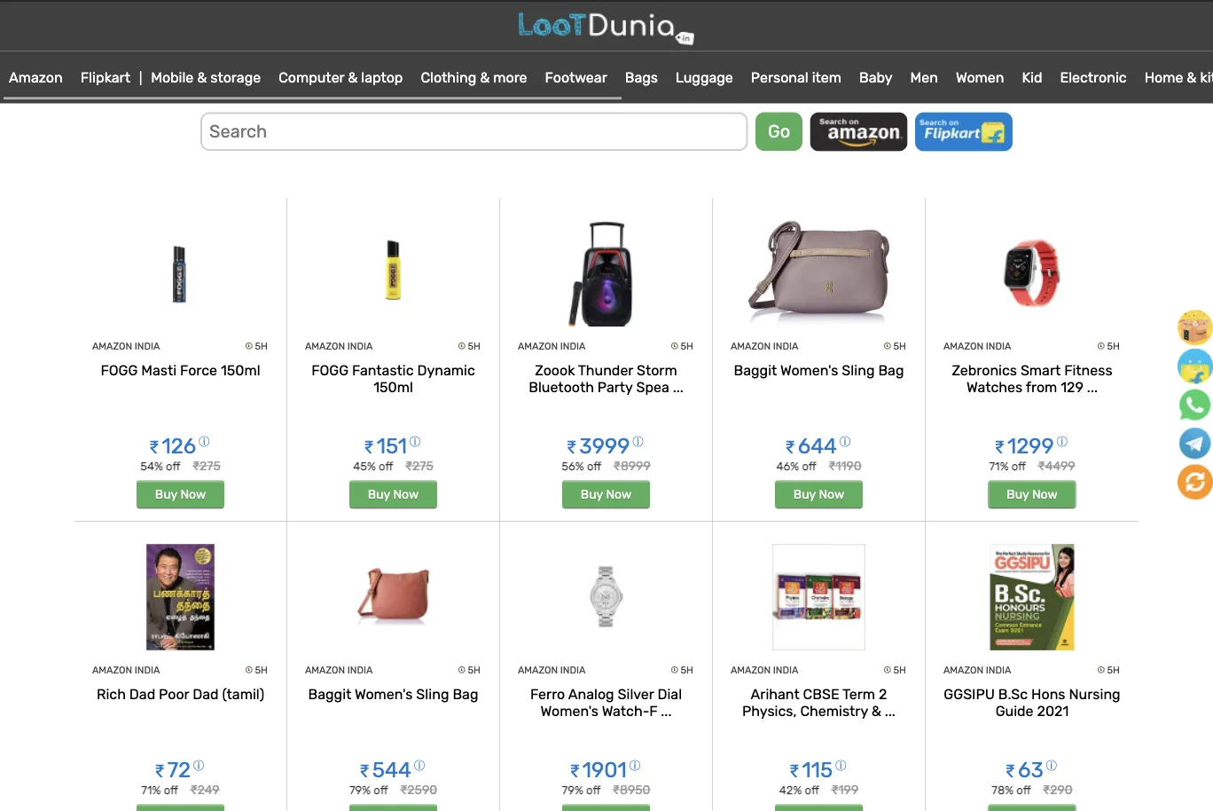Buy Now for FOGG Masti Force 150ml
1213x811 pixels.
(180, 494)
